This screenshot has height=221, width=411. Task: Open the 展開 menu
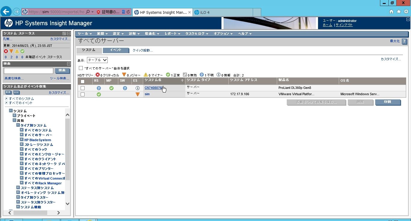pos(102,34)
